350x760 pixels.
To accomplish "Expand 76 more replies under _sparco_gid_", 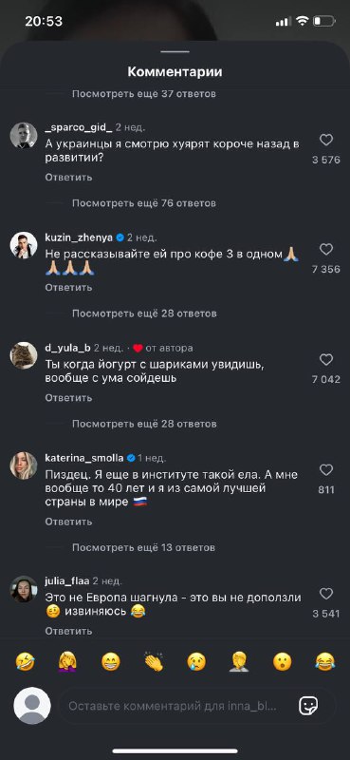I will [x=144, y=203].
